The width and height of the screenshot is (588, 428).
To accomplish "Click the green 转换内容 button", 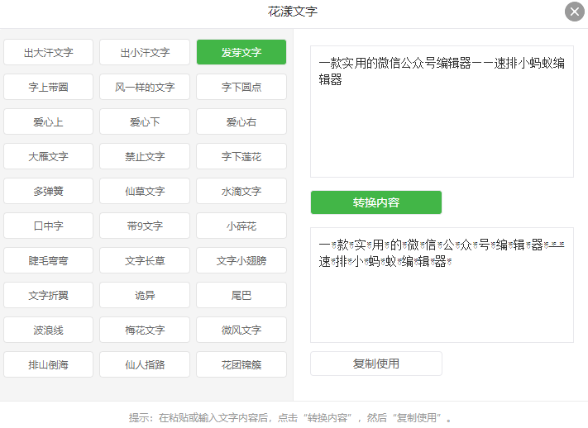I will click(x=375, y=202).
